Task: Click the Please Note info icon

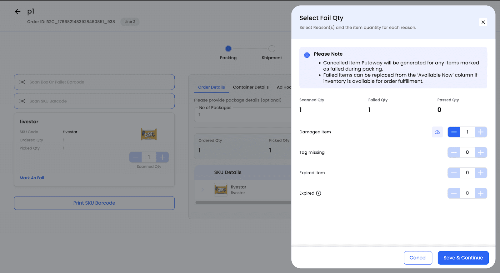Action: (x=307, y=55)
